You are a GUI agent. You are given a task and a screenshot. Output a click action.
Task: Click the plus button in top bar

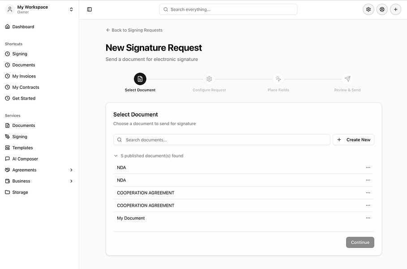[x=395, y=9]
